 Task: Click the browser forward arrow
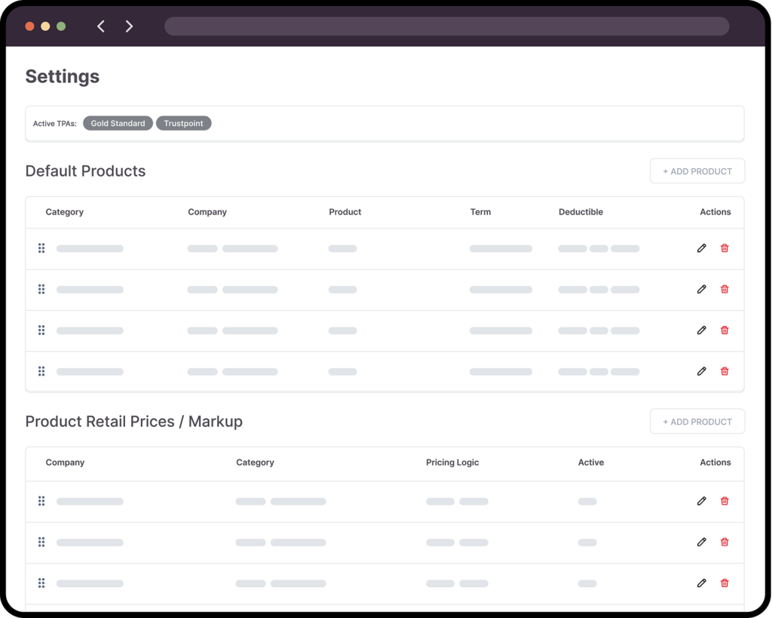pos(129,26)
